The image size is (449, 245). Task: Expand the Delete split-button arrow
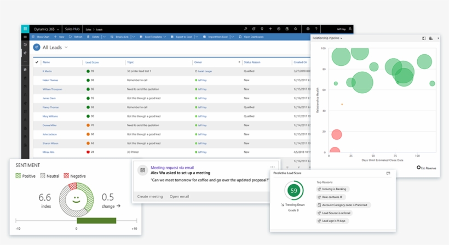point(104,37)
